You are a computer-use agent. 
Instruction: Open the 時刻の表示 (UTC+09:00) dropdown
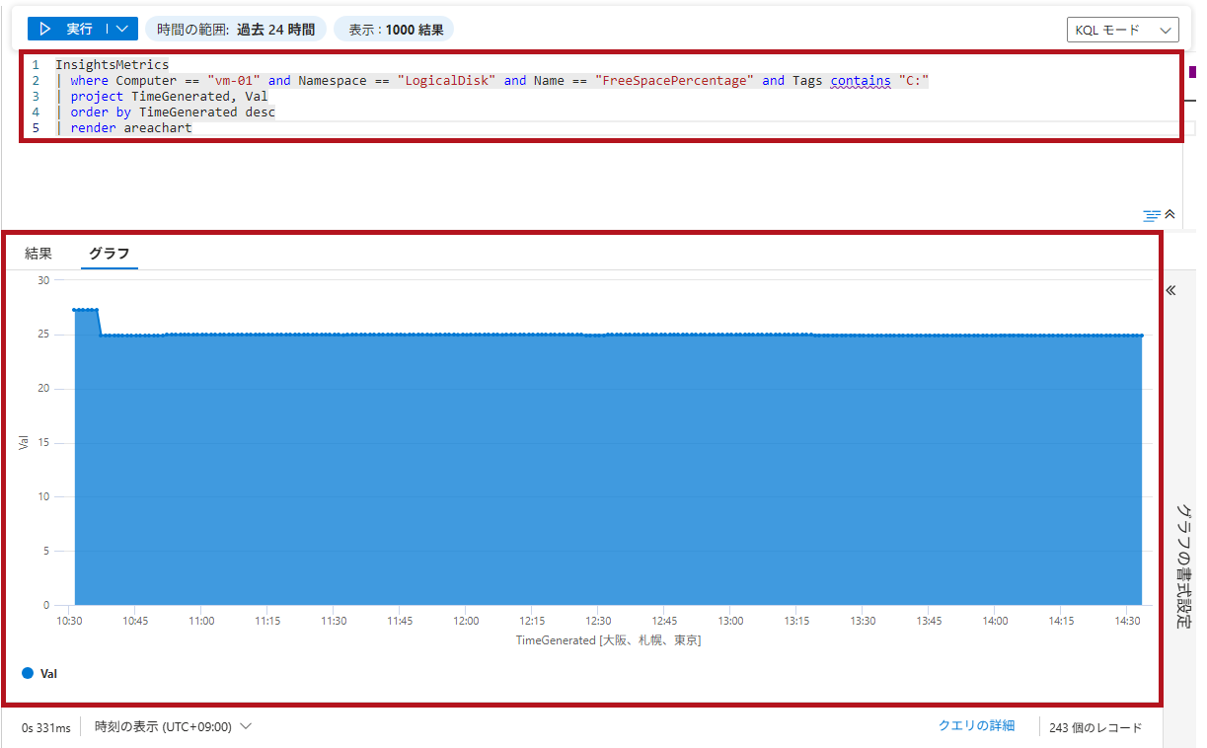pos(174,727)
